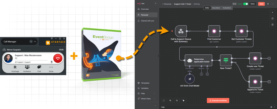The width and height of the screenshot is (277, 109).
Task: Collapse the Call Manager chevron
Action: [35, 41]
